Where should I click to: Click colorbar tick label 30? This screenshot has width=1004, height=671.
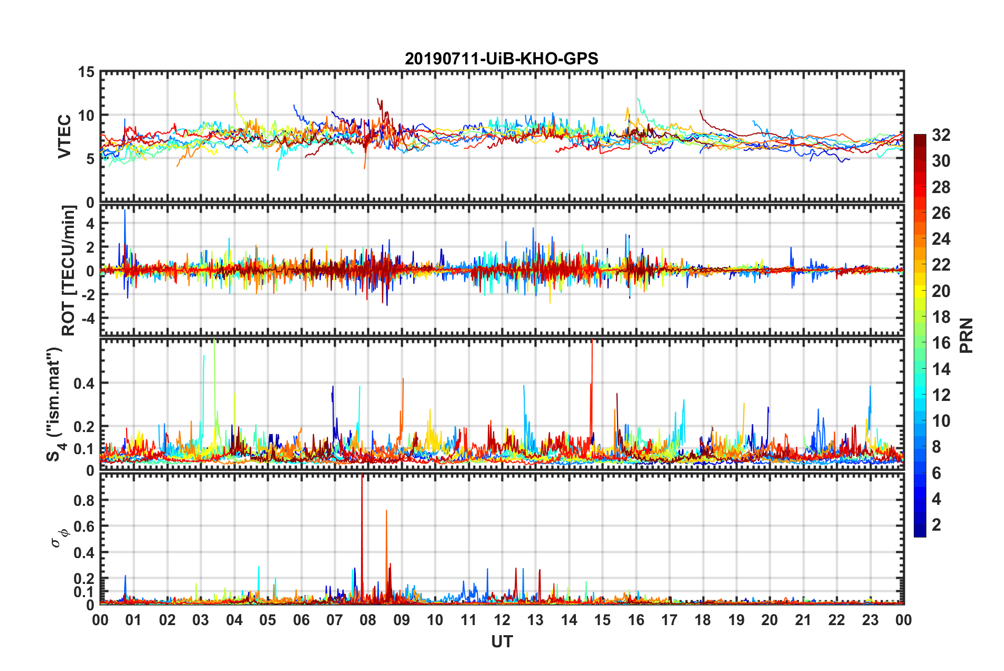(x=941, y=161)
